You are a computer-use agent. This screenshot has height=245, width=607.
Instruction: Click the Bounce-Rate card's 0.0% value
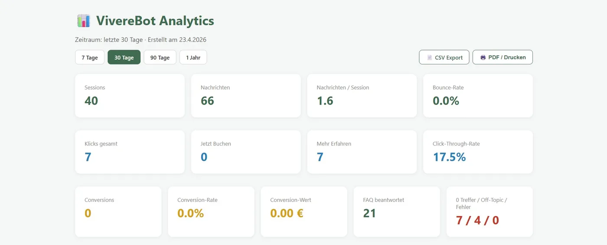(446, 101)
